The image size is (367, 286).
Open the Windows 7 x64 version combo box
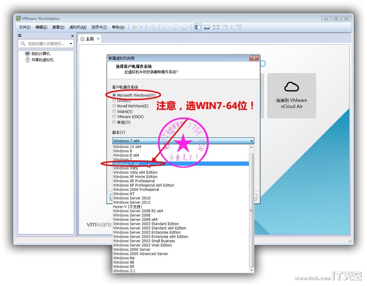click(x=183, y=141)
